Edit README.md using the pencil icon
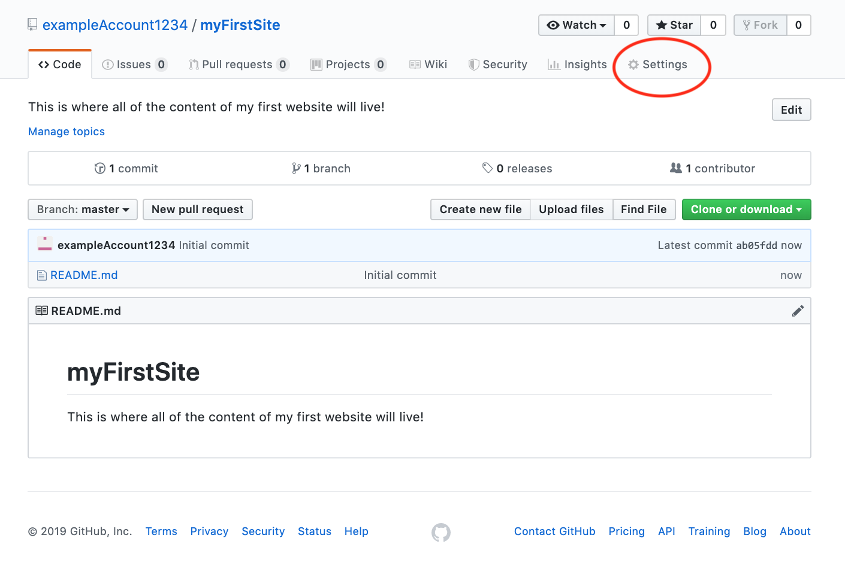845x565 pixels. click(798, 310)
